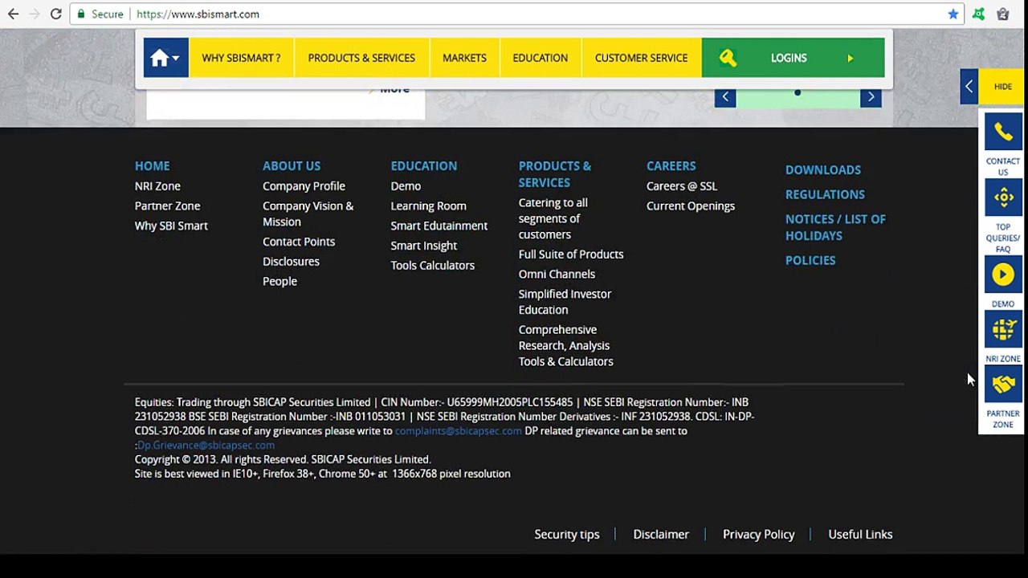Click the Demo play icon
Image resolution: width=1028 pixels, height=578 pixels.
point(1003,275)
